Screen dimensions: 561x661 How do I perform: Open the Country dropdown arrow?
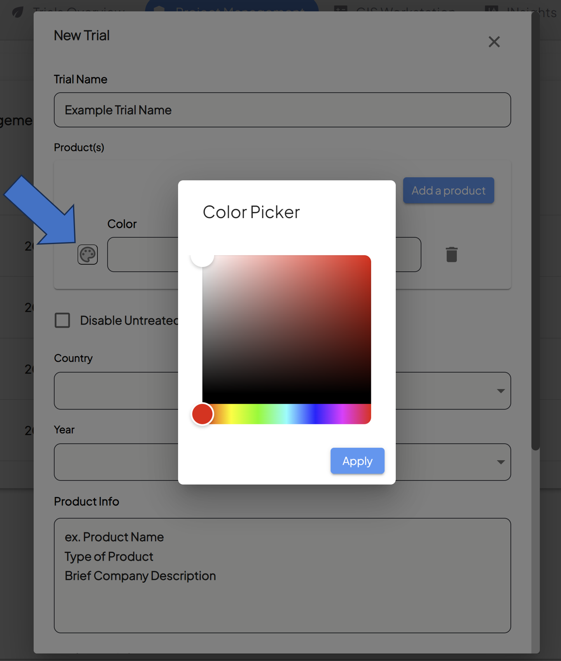pos(501,391)
